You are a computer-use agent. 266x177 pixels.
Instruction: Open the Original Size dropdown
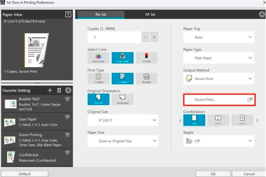123,120
